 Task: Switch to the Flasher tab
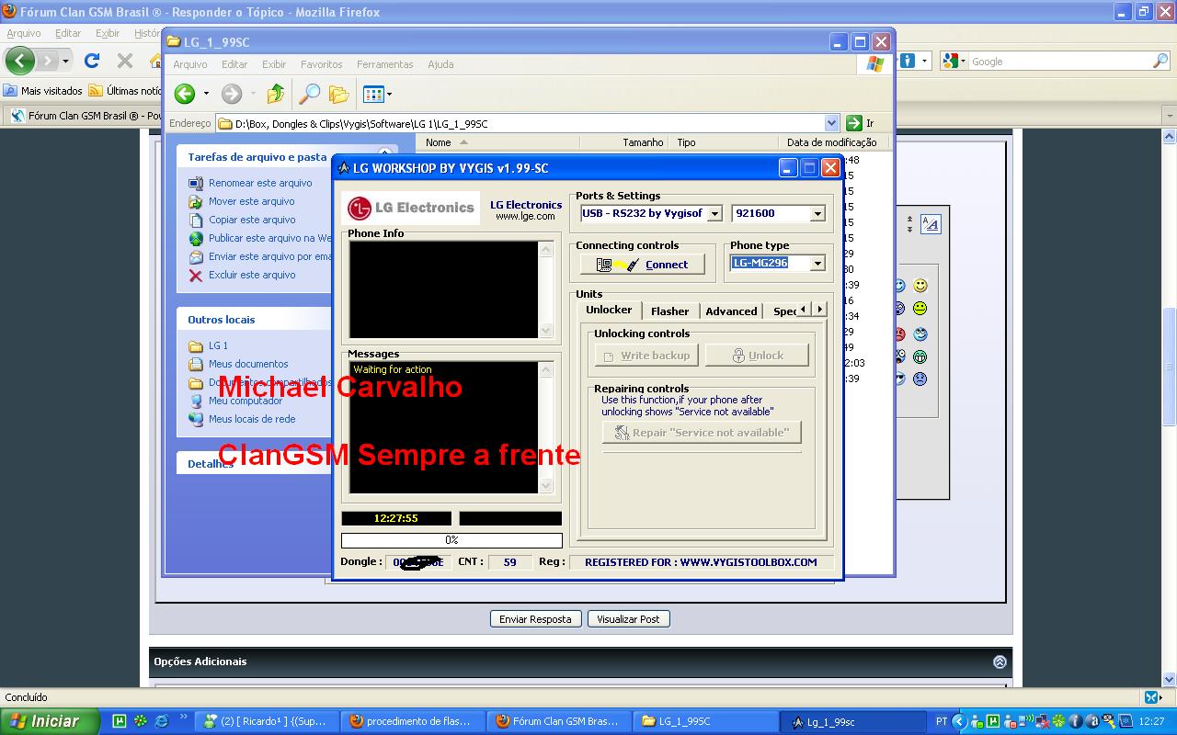click(x=669, y=311)
